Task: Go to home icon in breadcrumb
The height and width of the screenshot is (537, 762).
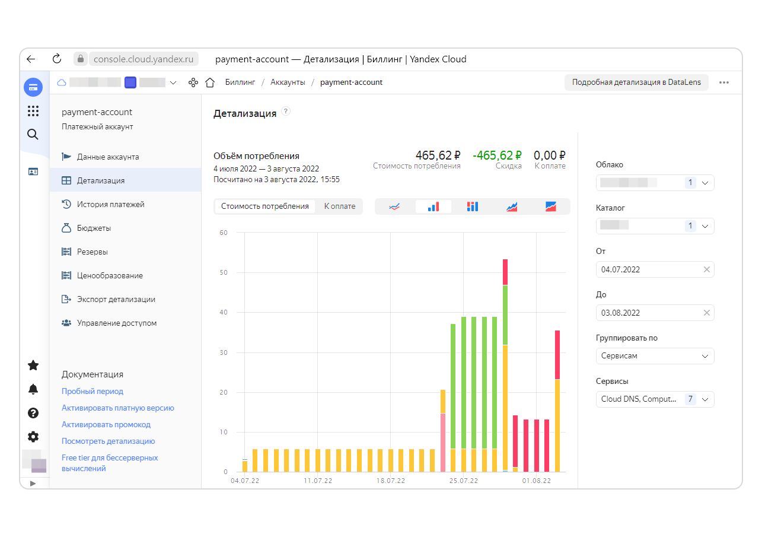Action: coord(209,82)
